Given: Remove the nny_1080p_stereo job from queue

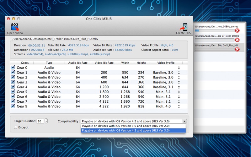Looking at the screenshot, I should click(237, 30).
